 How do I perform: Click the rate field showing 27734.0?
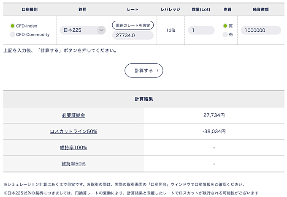click(x=133, y=36)
